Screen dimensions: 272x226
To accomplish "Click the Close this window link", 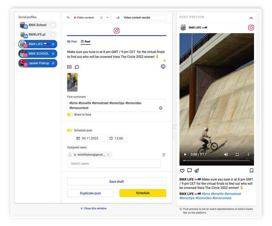I will 93,208.
